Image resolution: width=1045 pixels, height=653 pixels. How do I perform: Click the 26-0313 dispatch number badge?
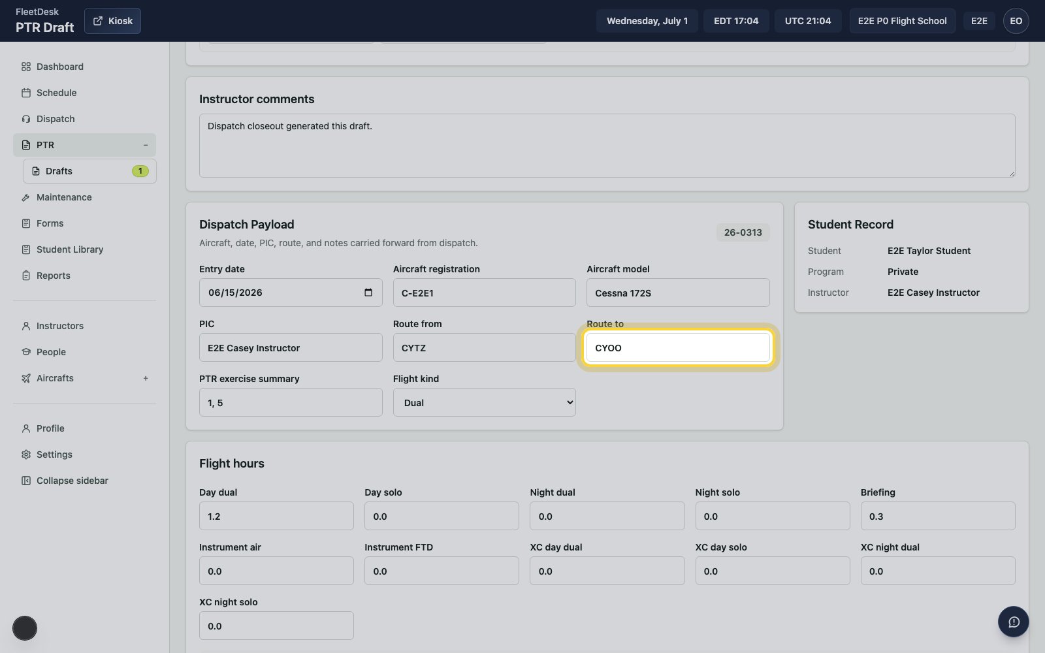tap(743, 232)
